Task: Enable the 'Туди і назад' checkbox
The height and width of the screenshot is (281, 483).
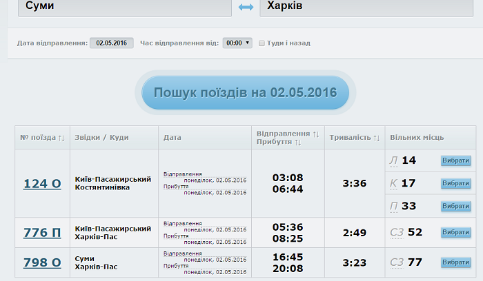Action: coord(262,43)
